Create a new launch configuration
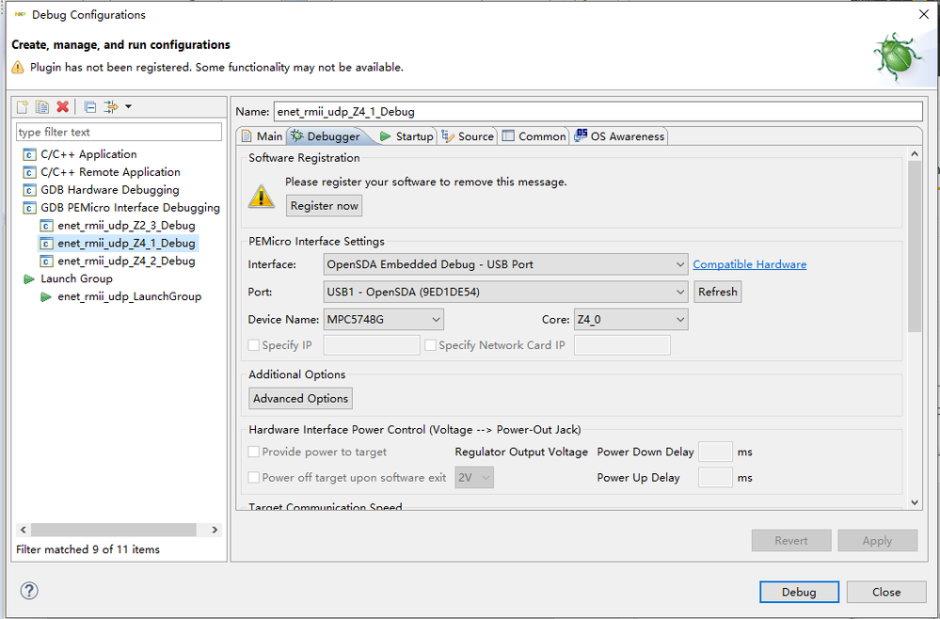 pyautogui.click(x=24, y=107)
